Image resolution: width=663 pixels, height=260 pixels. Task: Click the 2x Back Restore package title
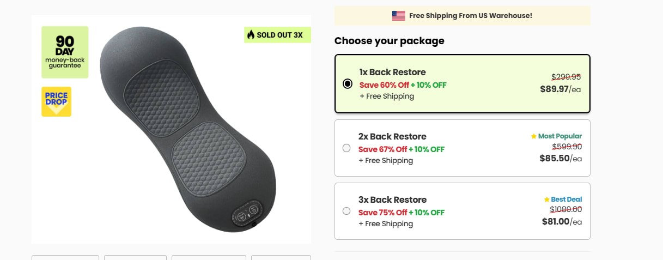pos(392,136)
